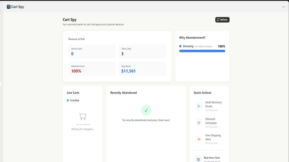Click the Browsing 100% progress bar
This screenshot has height=162, width=289.
click(x=202, y=51)
